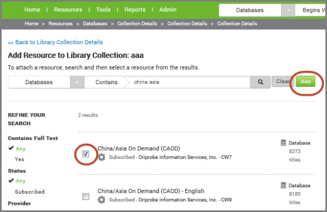Open the Resources menu

pos(68,10)
